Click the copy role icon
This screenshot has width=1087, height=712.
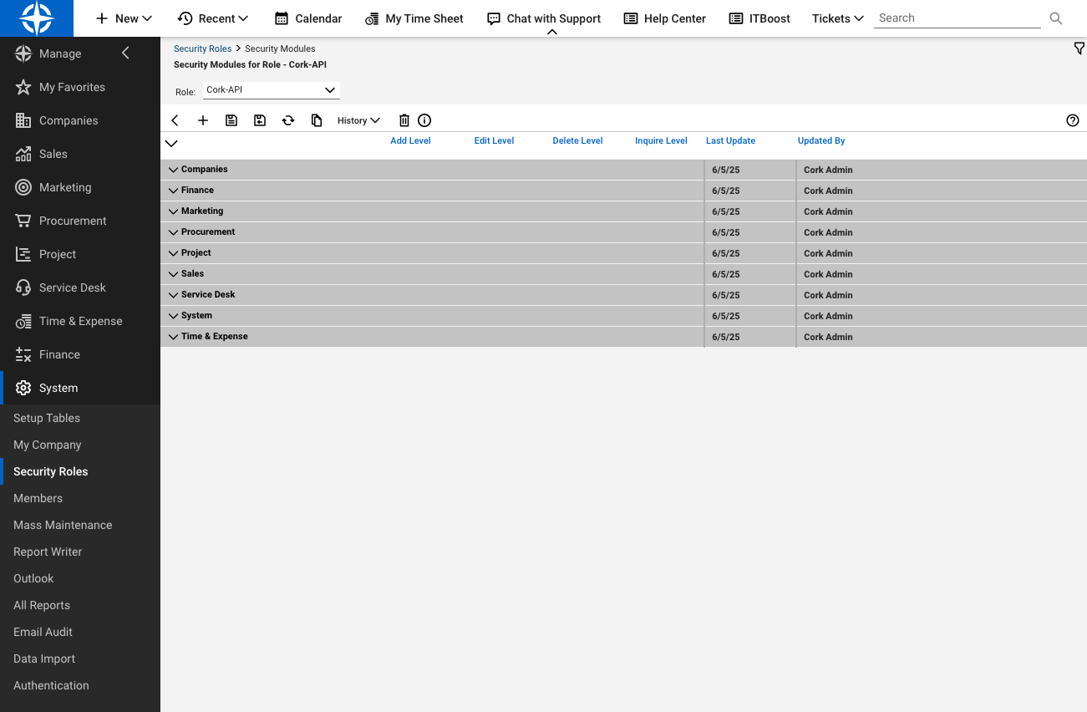point(317,120)
